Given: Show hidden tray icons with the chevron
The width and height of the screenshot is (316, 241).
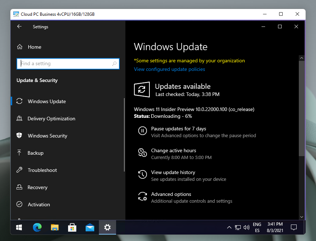Looking at the screenshot, I should tap(229, 227).
